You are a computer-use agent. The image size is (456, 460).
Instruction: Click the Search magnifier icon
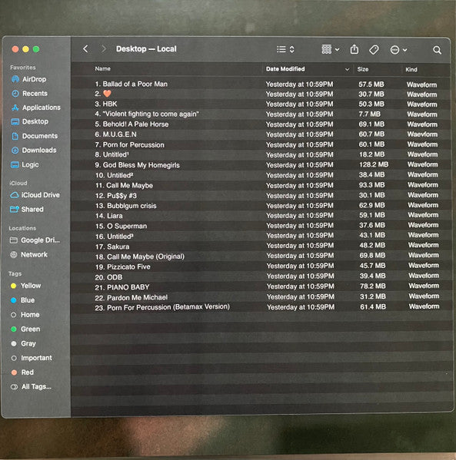tap(438, 50)
